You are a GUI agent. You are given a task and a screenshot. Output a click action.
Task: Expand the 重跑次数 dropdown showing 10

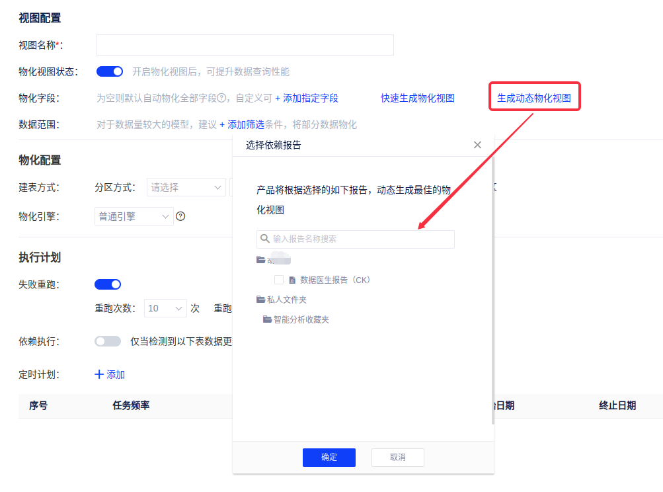(165, 308)
